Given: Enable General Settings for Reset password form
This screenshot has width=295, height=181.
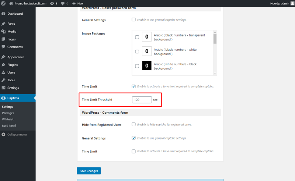Looking at the screenshot, I should pos(133,19).
